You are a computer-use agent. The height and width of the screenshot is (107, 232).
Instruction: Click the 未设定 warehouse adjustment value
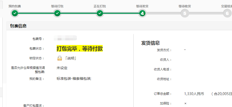[x=62, y=68]
